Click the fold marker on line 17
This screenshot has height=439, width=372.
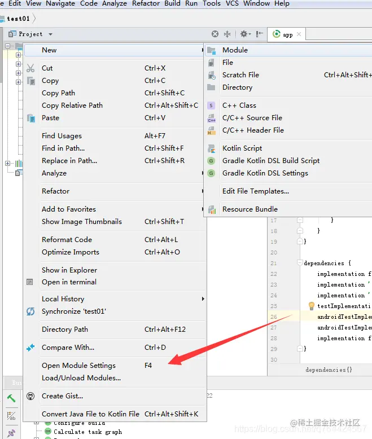[x=300, y=220]
